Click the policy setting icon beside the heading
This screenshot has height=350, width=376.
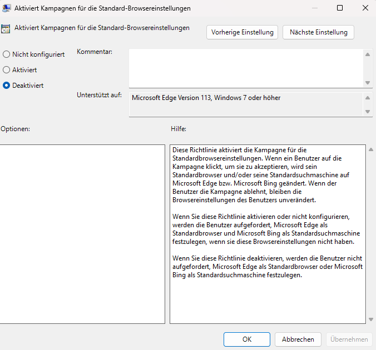pyautogui.click(x=5, y=29)
